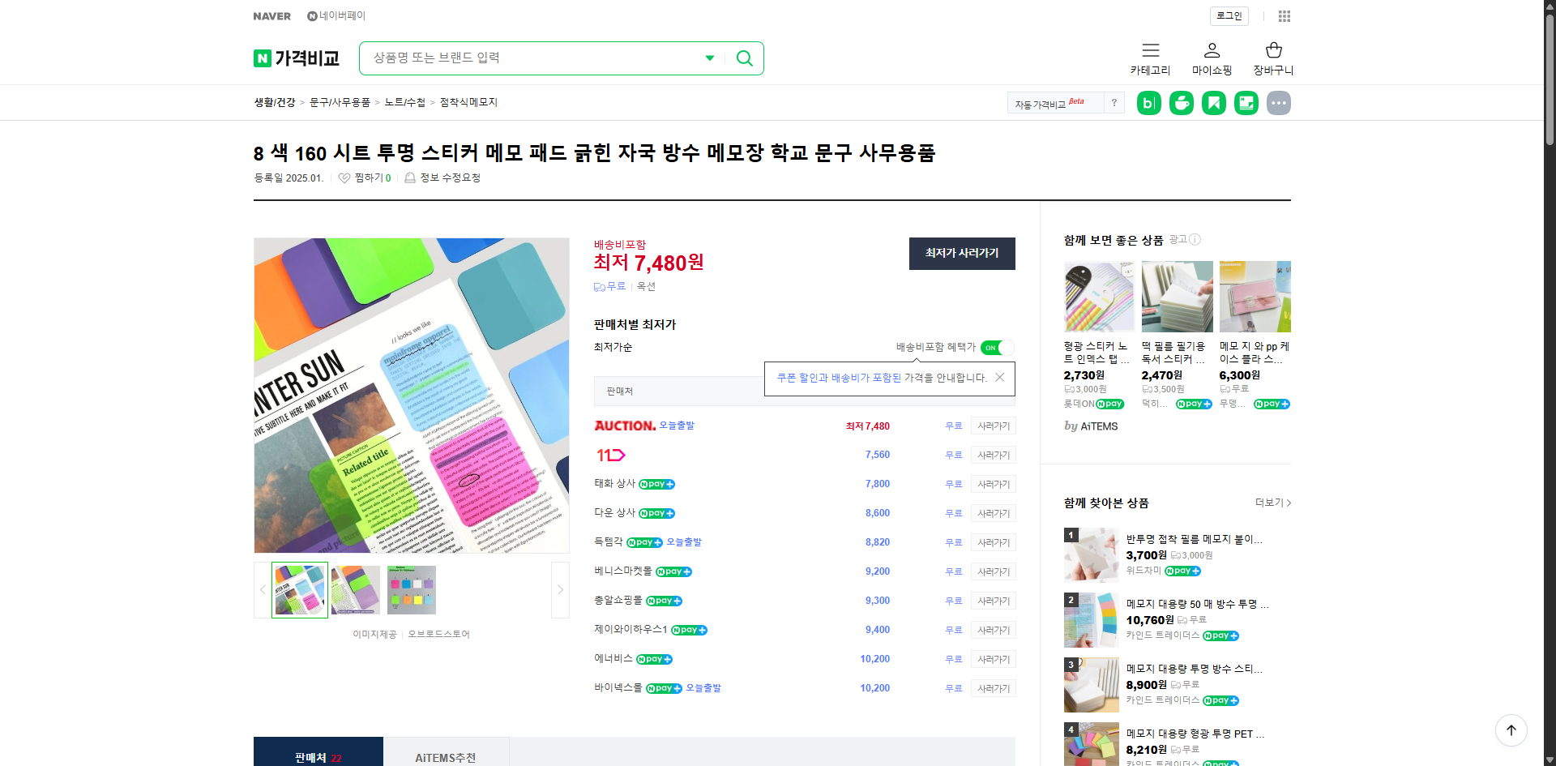Open the search bar dropdown arrow
1556x766 pixels.
[709, 58]
